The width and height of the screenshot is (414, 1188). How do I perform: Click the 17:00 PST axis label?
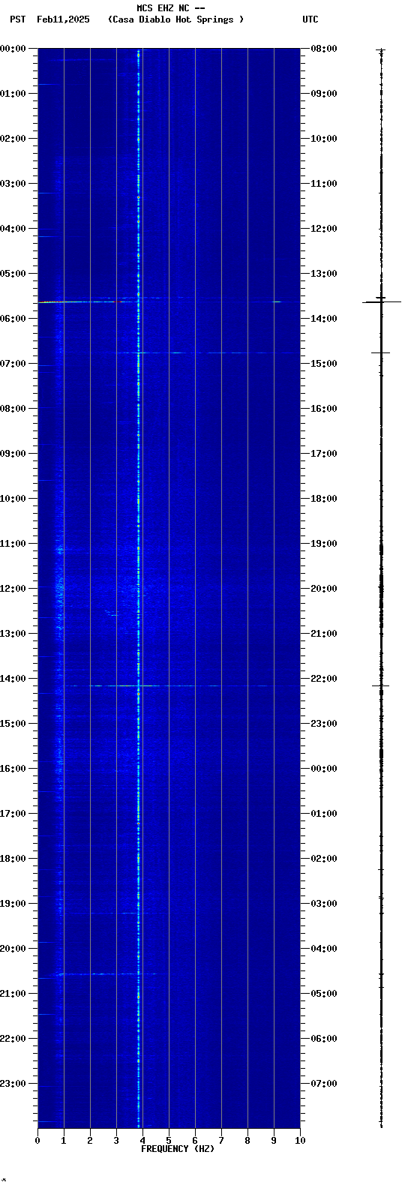coord(13,814)
